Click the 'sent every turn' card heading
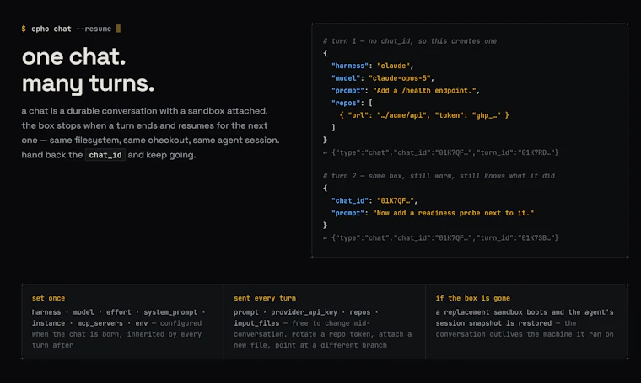 click(265, 298)
